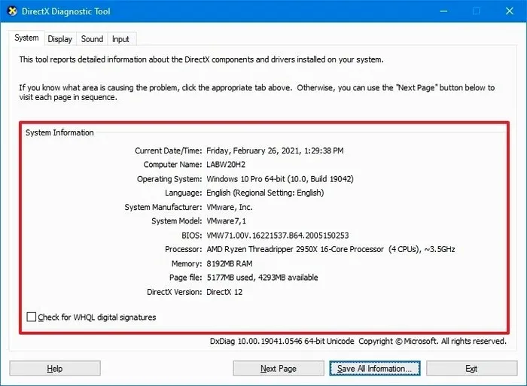Minimize the DirectX Diagnostic Tool window
The image size is (527, 386).
click(443, 11)
